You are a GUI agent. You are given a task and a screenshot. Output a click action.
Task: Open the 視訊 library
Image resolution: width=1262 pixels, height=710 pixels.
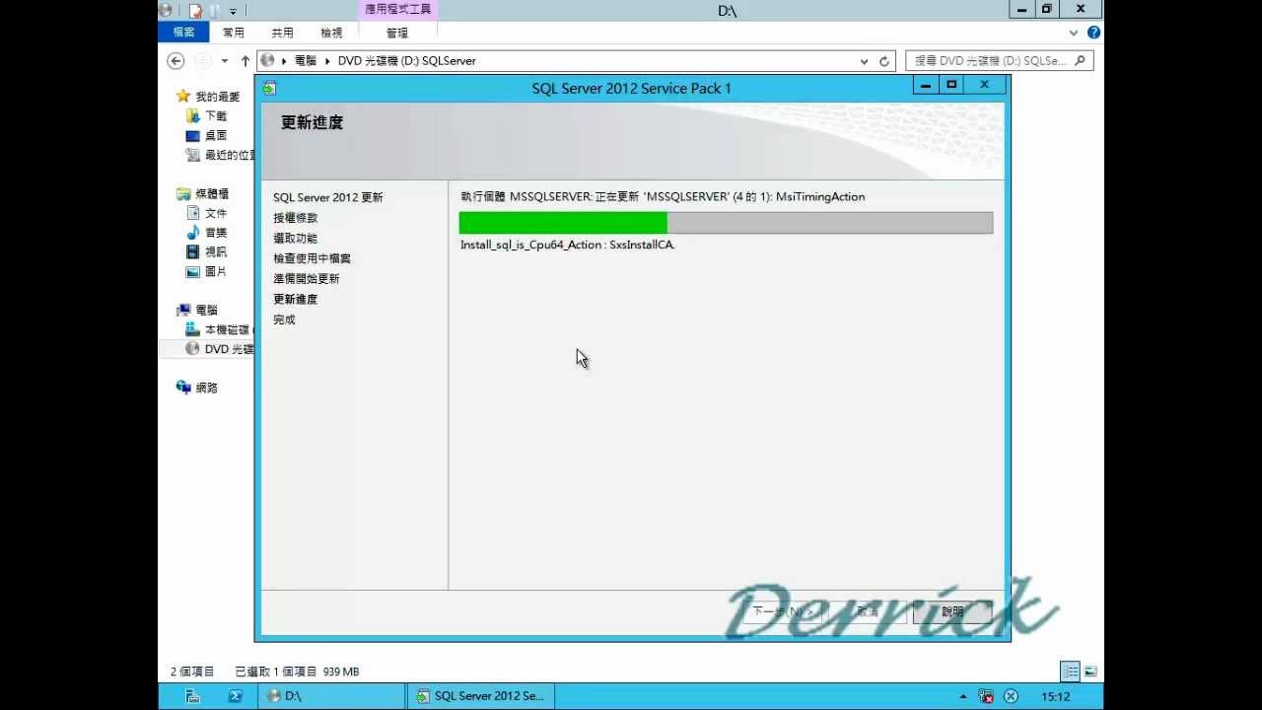tap(206, 252)
